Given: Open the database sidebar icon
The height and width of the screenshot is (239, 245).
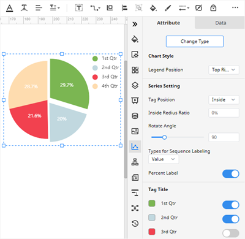Looking at the screenshot, I should coord(135,116).
